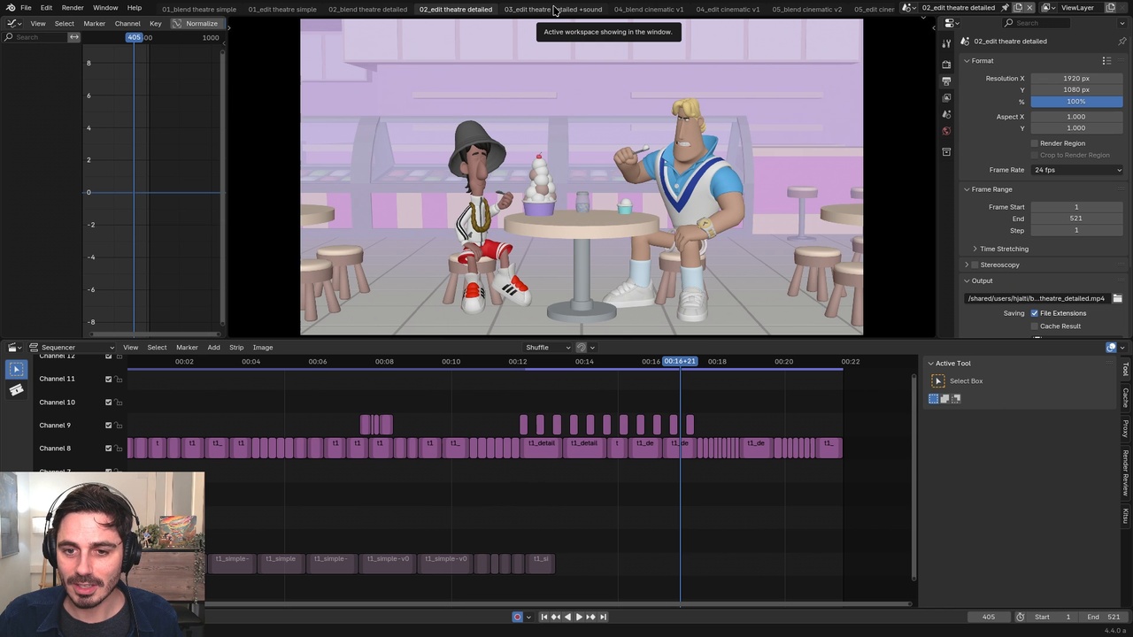Open the Shuffle overlap mode dropdown
The height and width of the screenshot is (637, 1133).
(548, 348)
